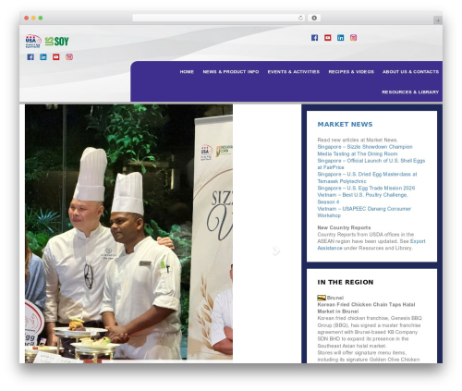Viewport: 462px width, 391px height.
Task: Click the browser address bar
Action: coord(219,18)
